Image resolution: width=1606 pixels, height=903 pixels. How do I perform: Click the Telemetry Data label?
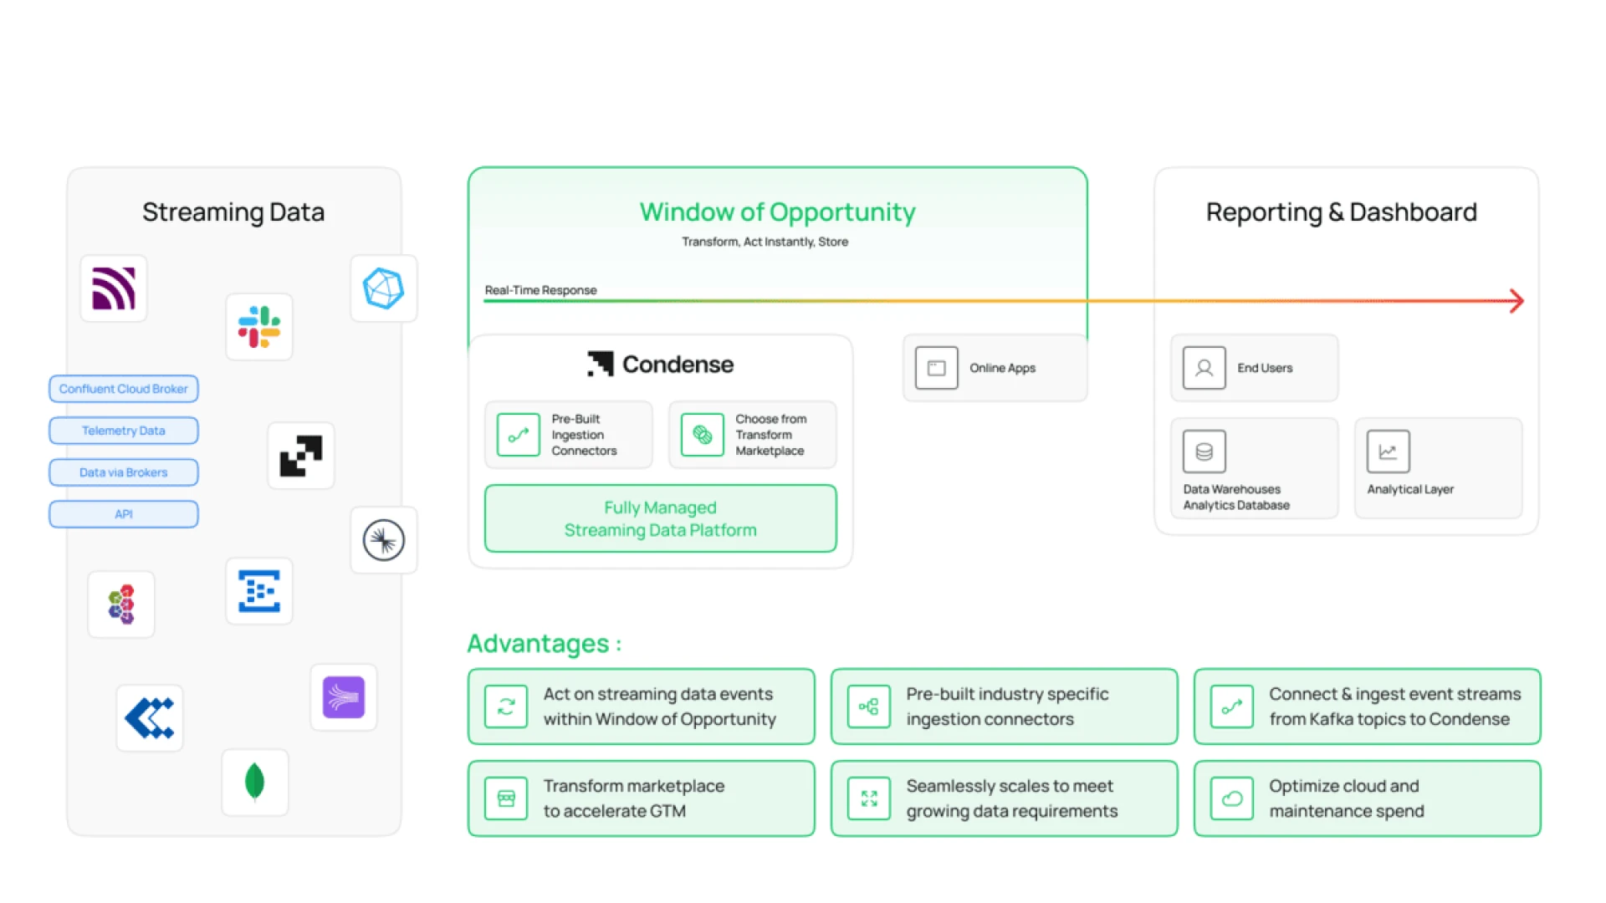click(x=123, y=430)
